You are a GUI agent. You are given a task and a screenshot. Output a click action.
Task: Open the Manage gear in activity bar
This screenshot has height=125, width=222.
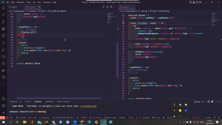(3, 106)
